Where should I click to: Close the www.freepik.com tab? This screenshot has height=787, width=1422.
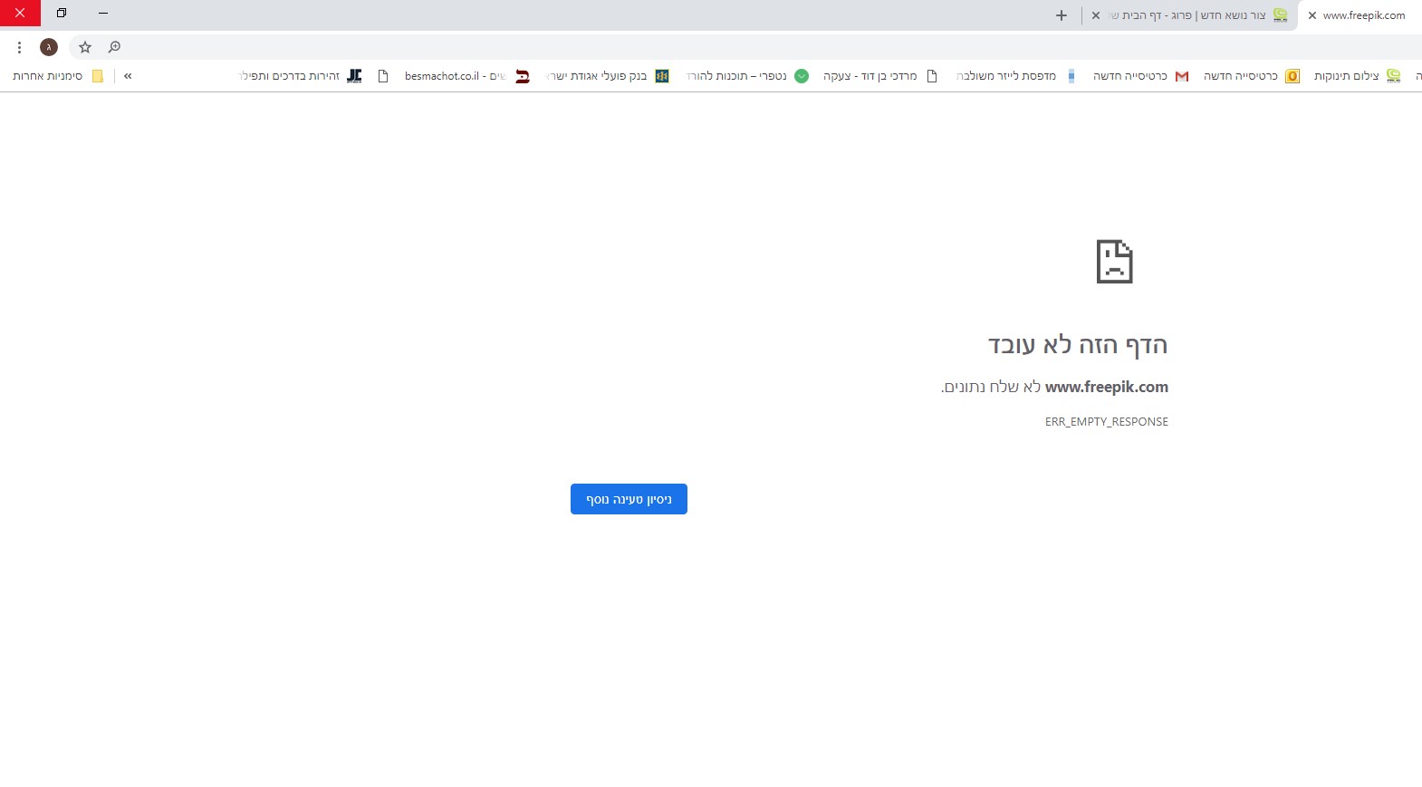1312,15
